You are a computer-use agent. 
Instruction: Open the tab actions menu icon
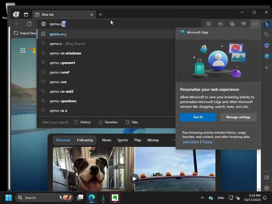tap(26, 15)
